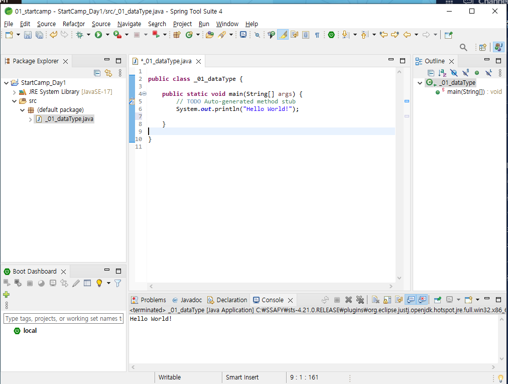Open the Navigate menu
Image resolution: width=508 pixels, height=384 pixels.
(130, 24)
